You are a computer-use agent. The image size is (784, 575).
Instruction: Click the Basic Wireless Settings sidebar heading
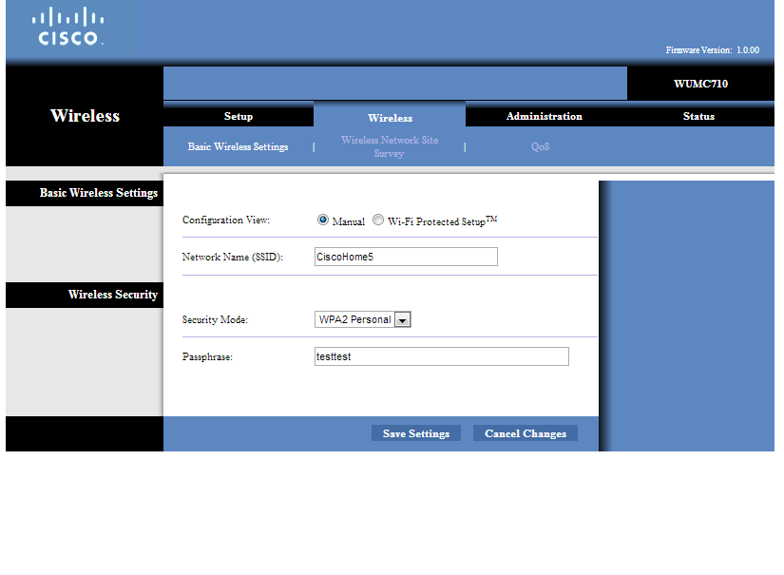click(99, 193)
